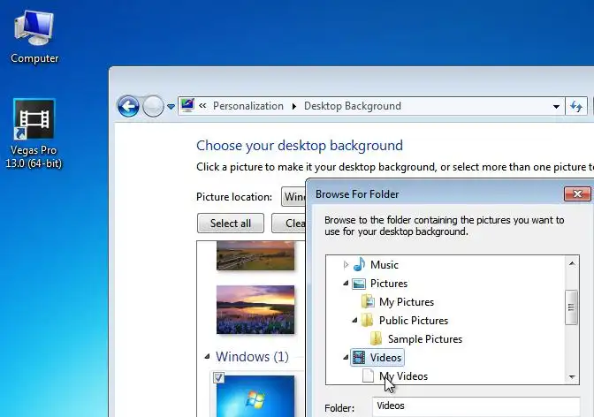Collapse the Windows (1) wallpaper group
Screen dimensions: 594x417
[207, 356]
